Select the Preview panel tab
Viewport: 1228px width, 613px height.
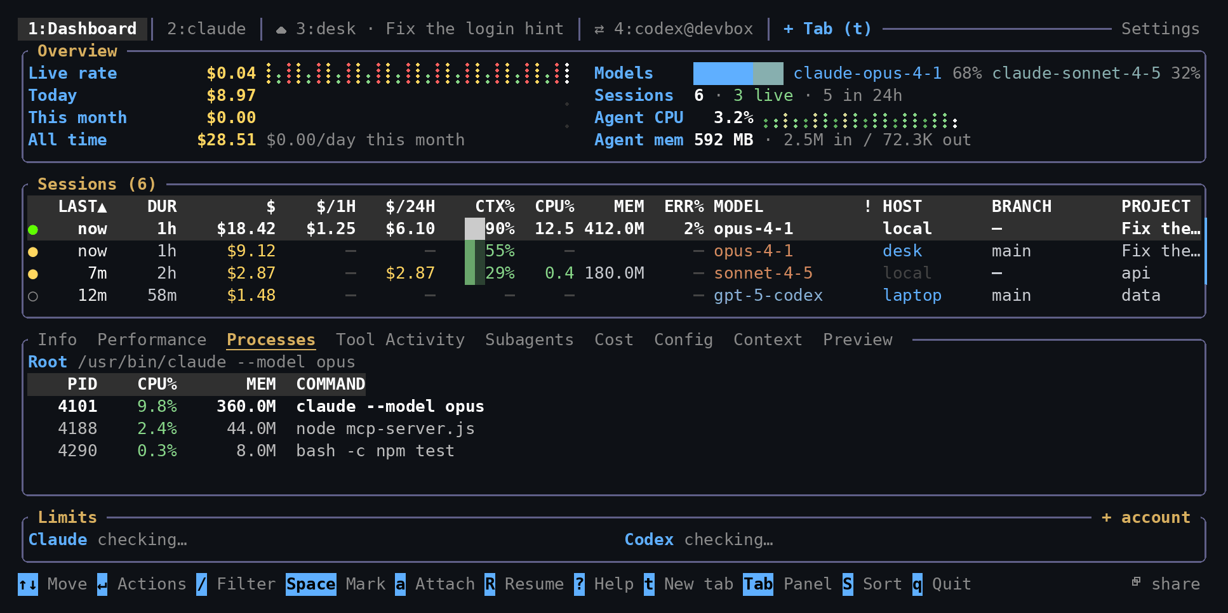click(858, 339)
